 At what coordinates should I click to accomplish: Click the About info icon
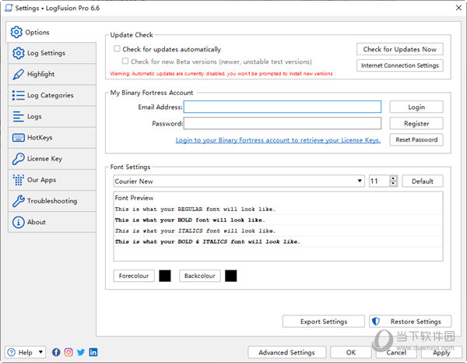[x=19, y=222]
